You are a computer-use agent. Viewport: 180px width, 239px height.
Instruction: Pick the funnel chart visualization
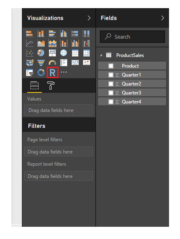tap(41, 63)
